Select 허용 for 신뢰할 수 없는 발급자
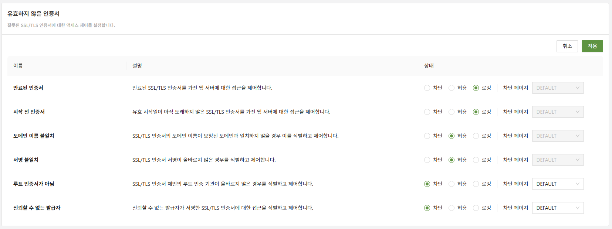612x229 pixels. [x=452, y=208]
